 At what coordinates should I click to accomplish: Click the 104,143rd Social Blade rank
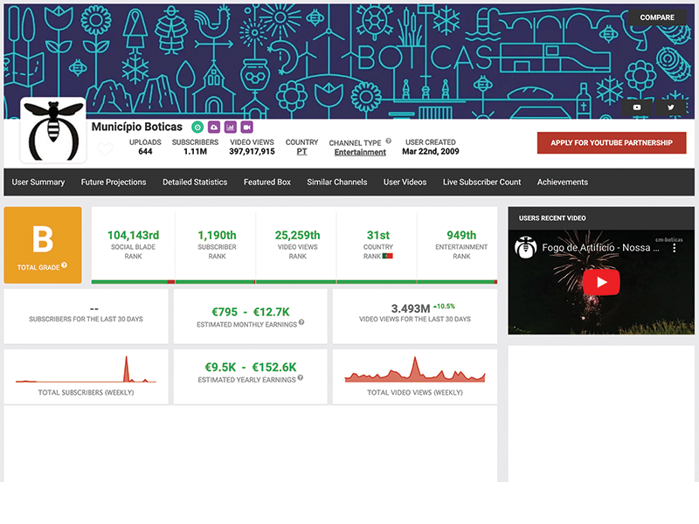[x=134, y=235]
